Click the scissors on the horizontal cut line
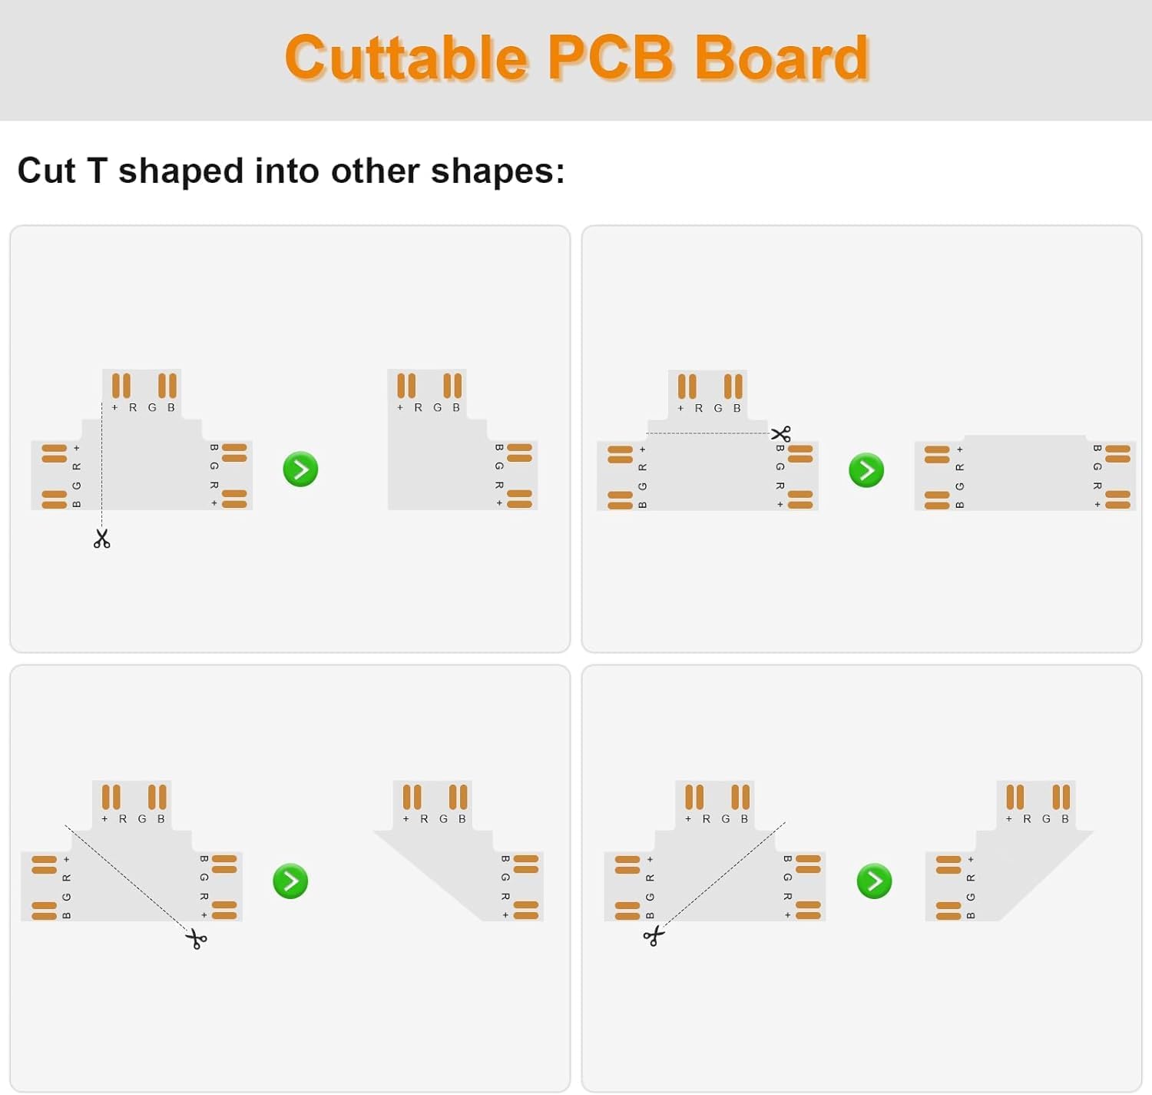Image resolution: width=1152 pixels, height=1095 pixels. pyautogui.click(x=780, y=433)
